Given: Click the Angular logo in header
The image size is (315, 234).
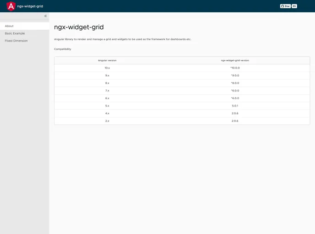Looking at the screenshot, I should click(x=11, y=6).
